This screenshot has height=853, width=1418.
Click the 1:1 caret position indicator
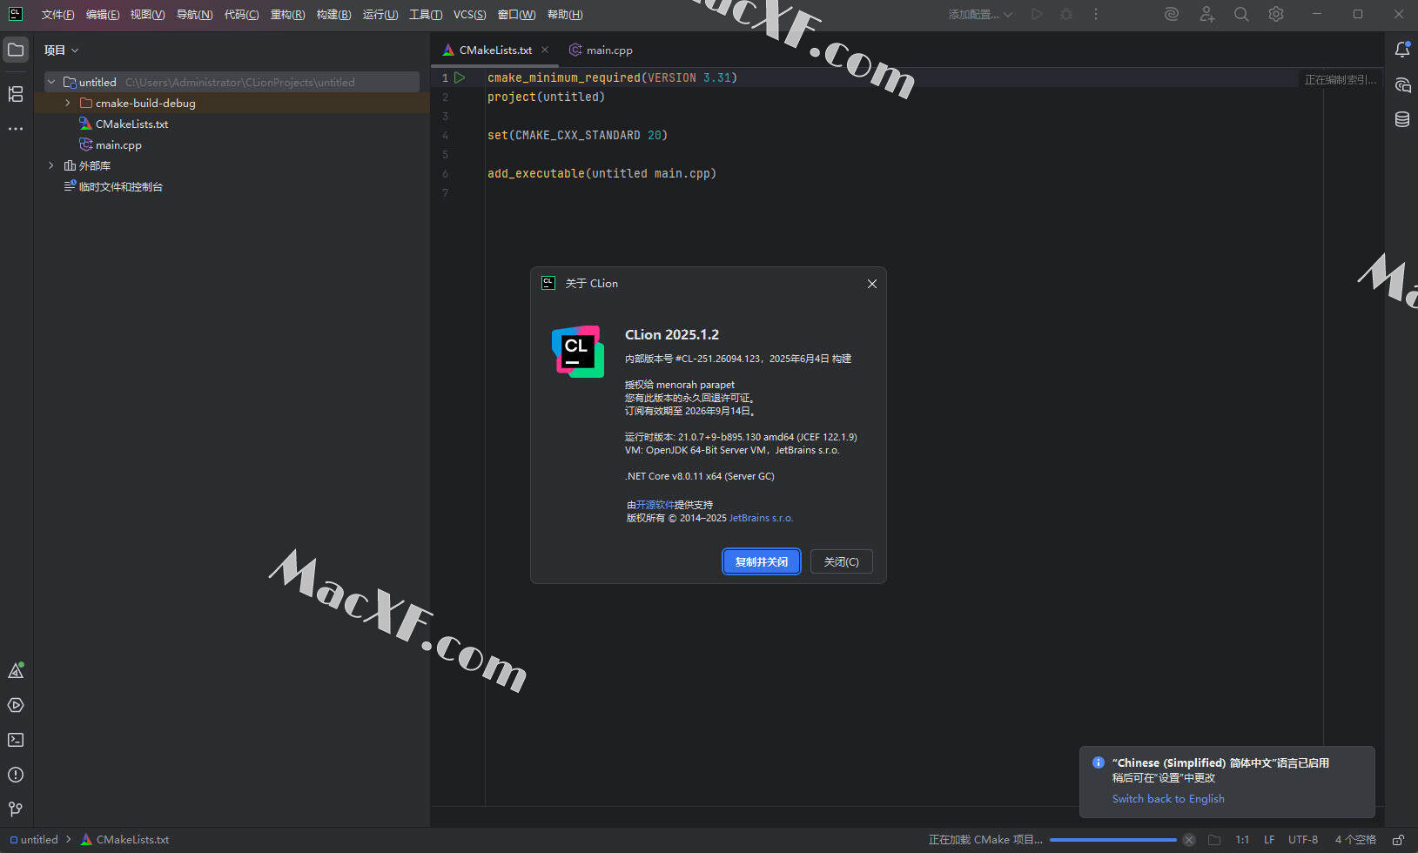[x=1242, y=840]
